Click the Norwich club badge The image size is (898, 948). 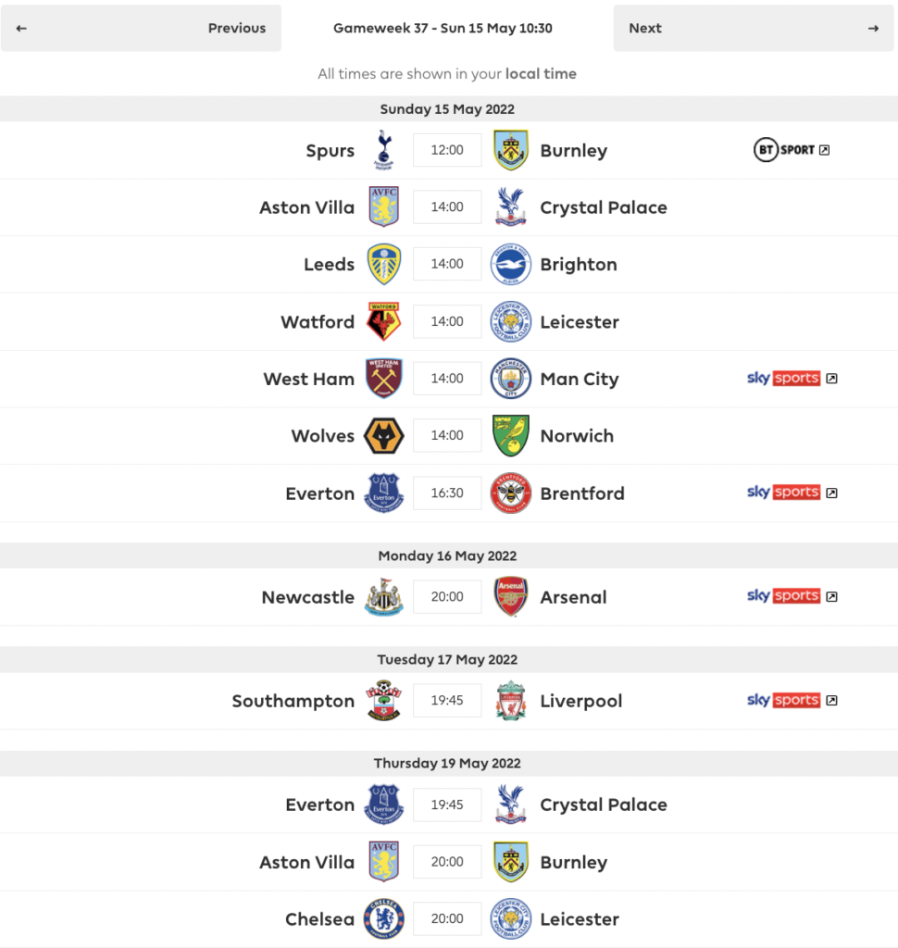(511, 435)
